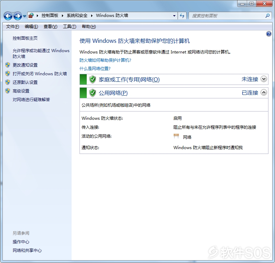
Task: Minimize the firewall window
Action: point(242,3)
